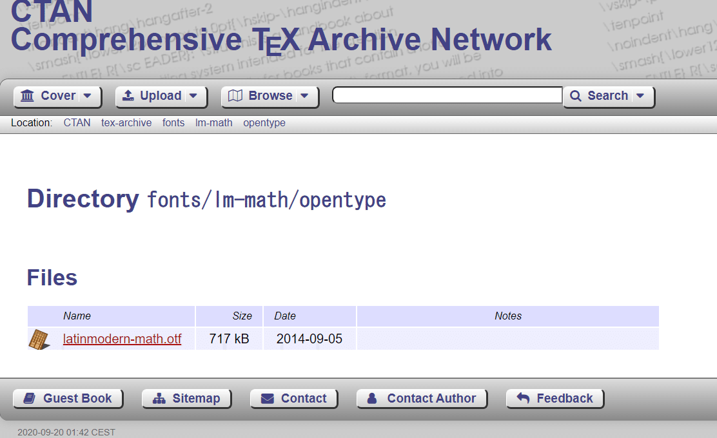Click the Sitemap hierarchy icon
Image resolution: width=717 pixels, height=438 pixels.
coord(159,399)
